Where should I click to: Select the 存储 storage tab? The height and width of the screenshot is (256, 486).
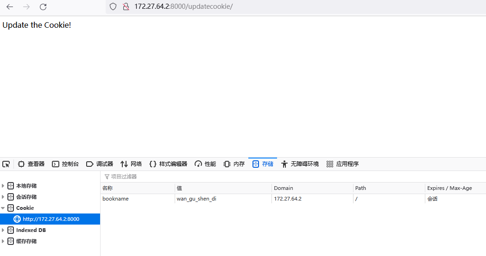pyautogui.click(x=263, y=164)
